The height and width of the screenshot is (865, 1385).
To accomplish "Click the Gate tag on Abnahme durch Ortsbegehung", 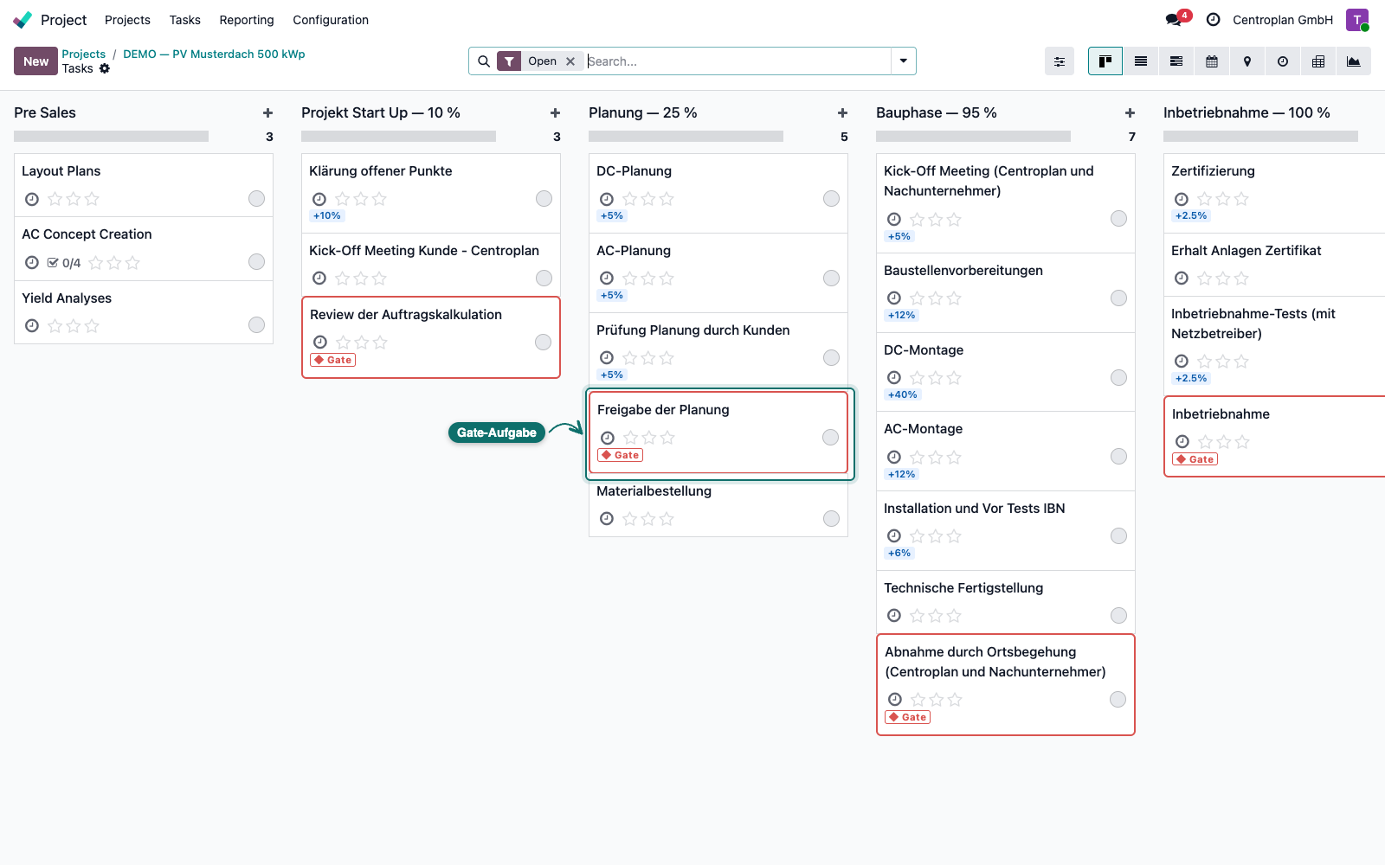I will click(907, 717).
